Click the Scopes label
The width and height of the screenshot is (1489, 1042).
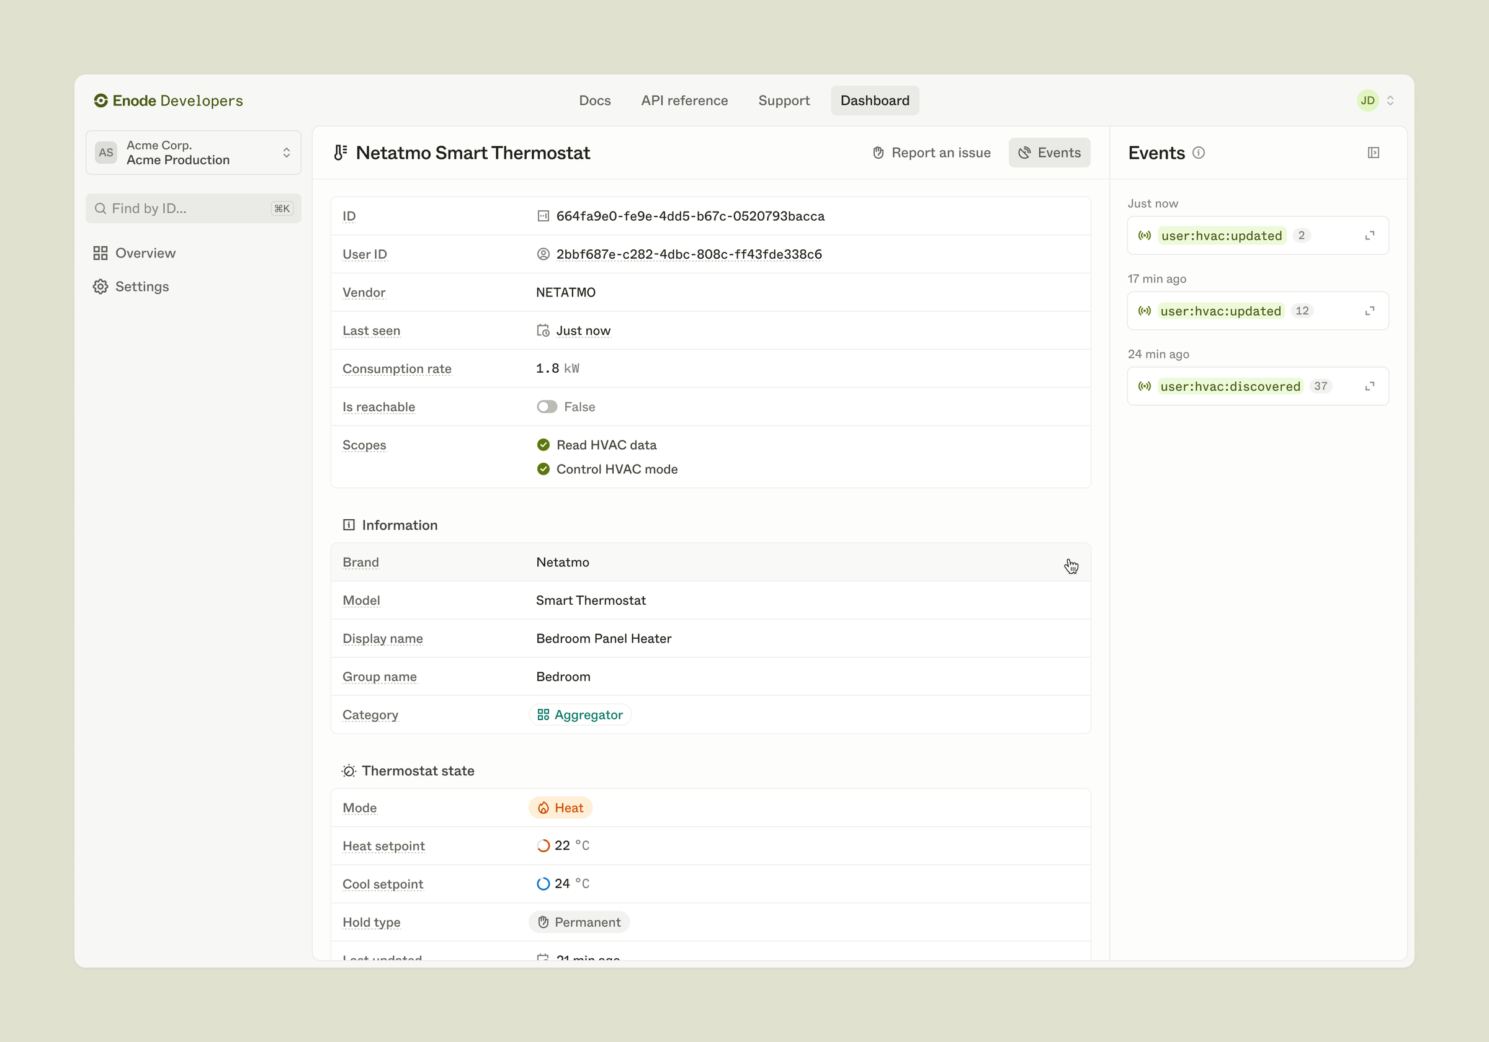[x=364, y=445]
